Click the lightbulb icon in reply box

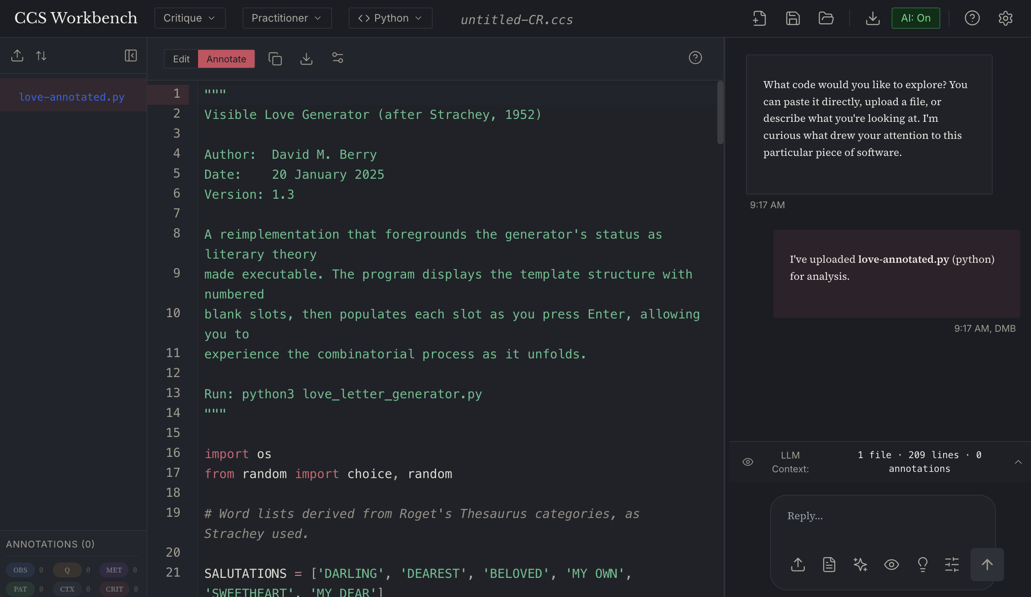click(922, 565)
